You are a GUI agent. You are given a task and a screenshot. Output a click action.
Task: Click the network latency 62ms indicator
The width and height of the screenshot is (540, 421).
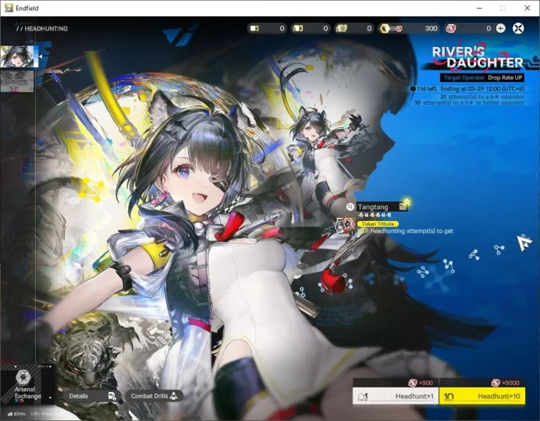coord(16,414)
